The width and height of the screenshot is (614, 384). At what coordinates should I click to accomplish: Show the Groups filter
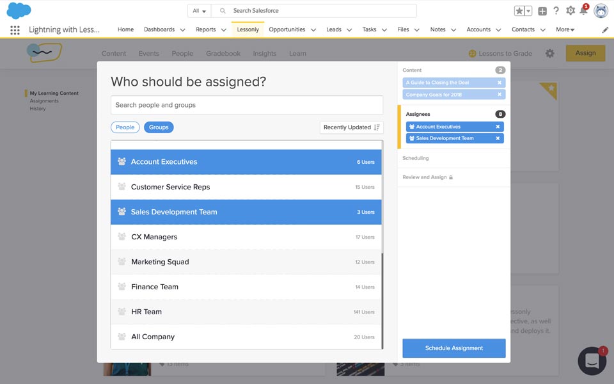coord(159,127)
